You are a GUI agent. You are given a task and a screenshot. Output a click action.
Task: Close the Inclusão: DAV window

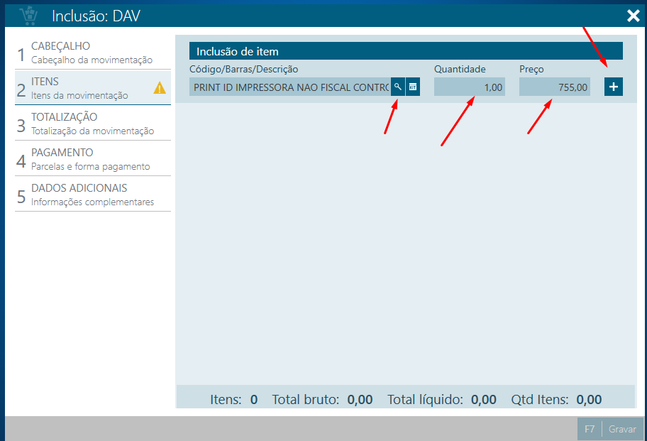pos(633,16)
